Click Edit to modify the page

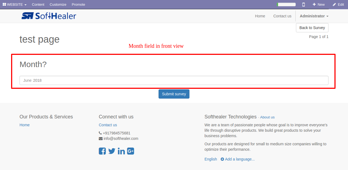tap(338, 4)
